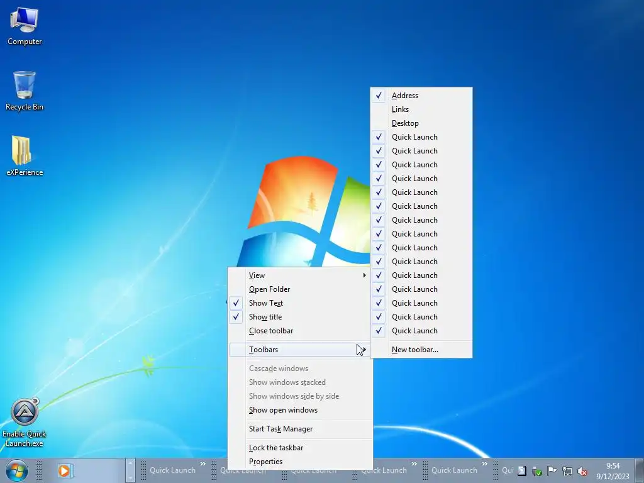This screenshot has height=483, width=644.
Task: Select Start Task Manager
Action: pos(300,429)
